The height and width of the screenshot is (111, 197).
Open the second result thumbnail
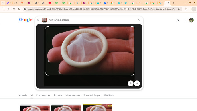(66, 108)
